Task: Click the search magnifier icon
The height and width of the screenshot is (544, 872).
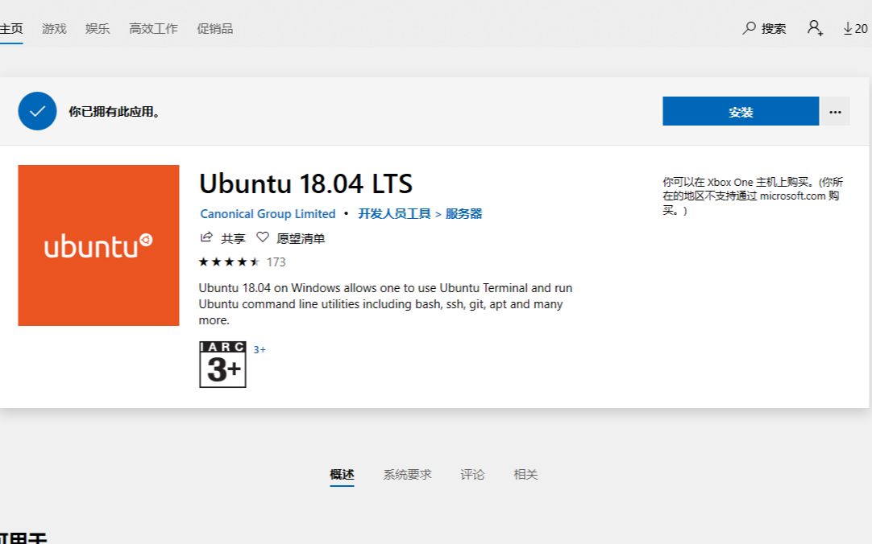Action: [750, 28]
